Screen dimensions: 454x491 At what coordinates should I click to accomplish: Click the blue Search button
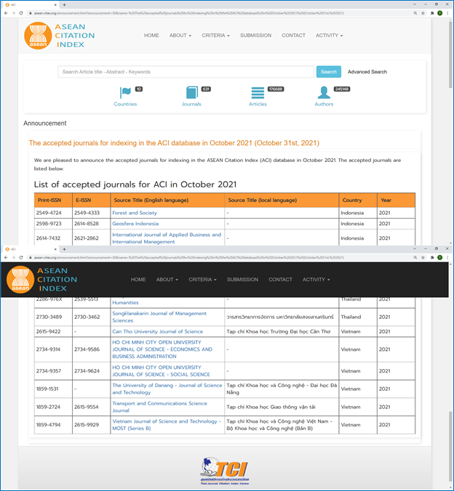click(329, 72)
